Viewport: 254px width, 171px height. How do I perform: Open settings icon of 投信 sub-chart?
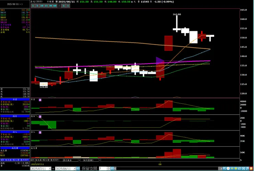click(40, 116)
